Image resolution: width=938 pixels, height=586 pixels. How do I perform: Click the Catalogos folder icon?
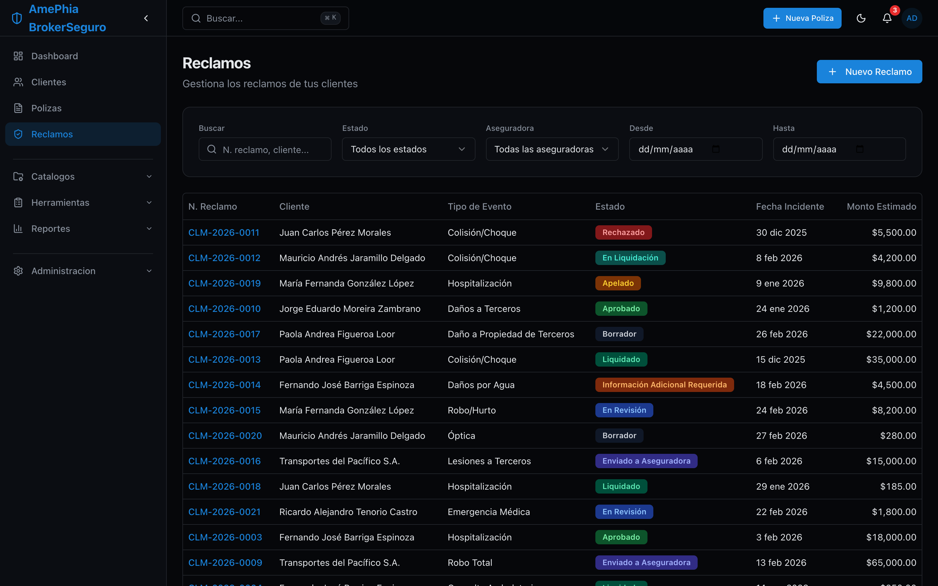(x=18, y=176)
